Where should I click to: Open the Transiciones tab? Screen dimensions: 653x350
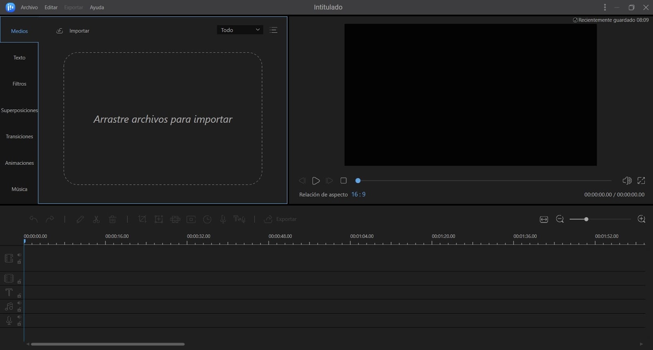coord(19,136)
